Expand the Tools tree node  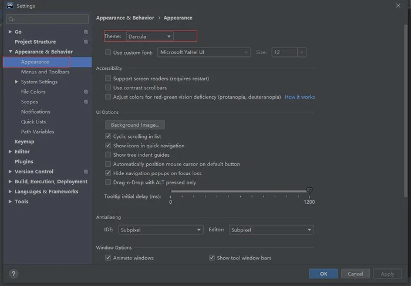10,201
